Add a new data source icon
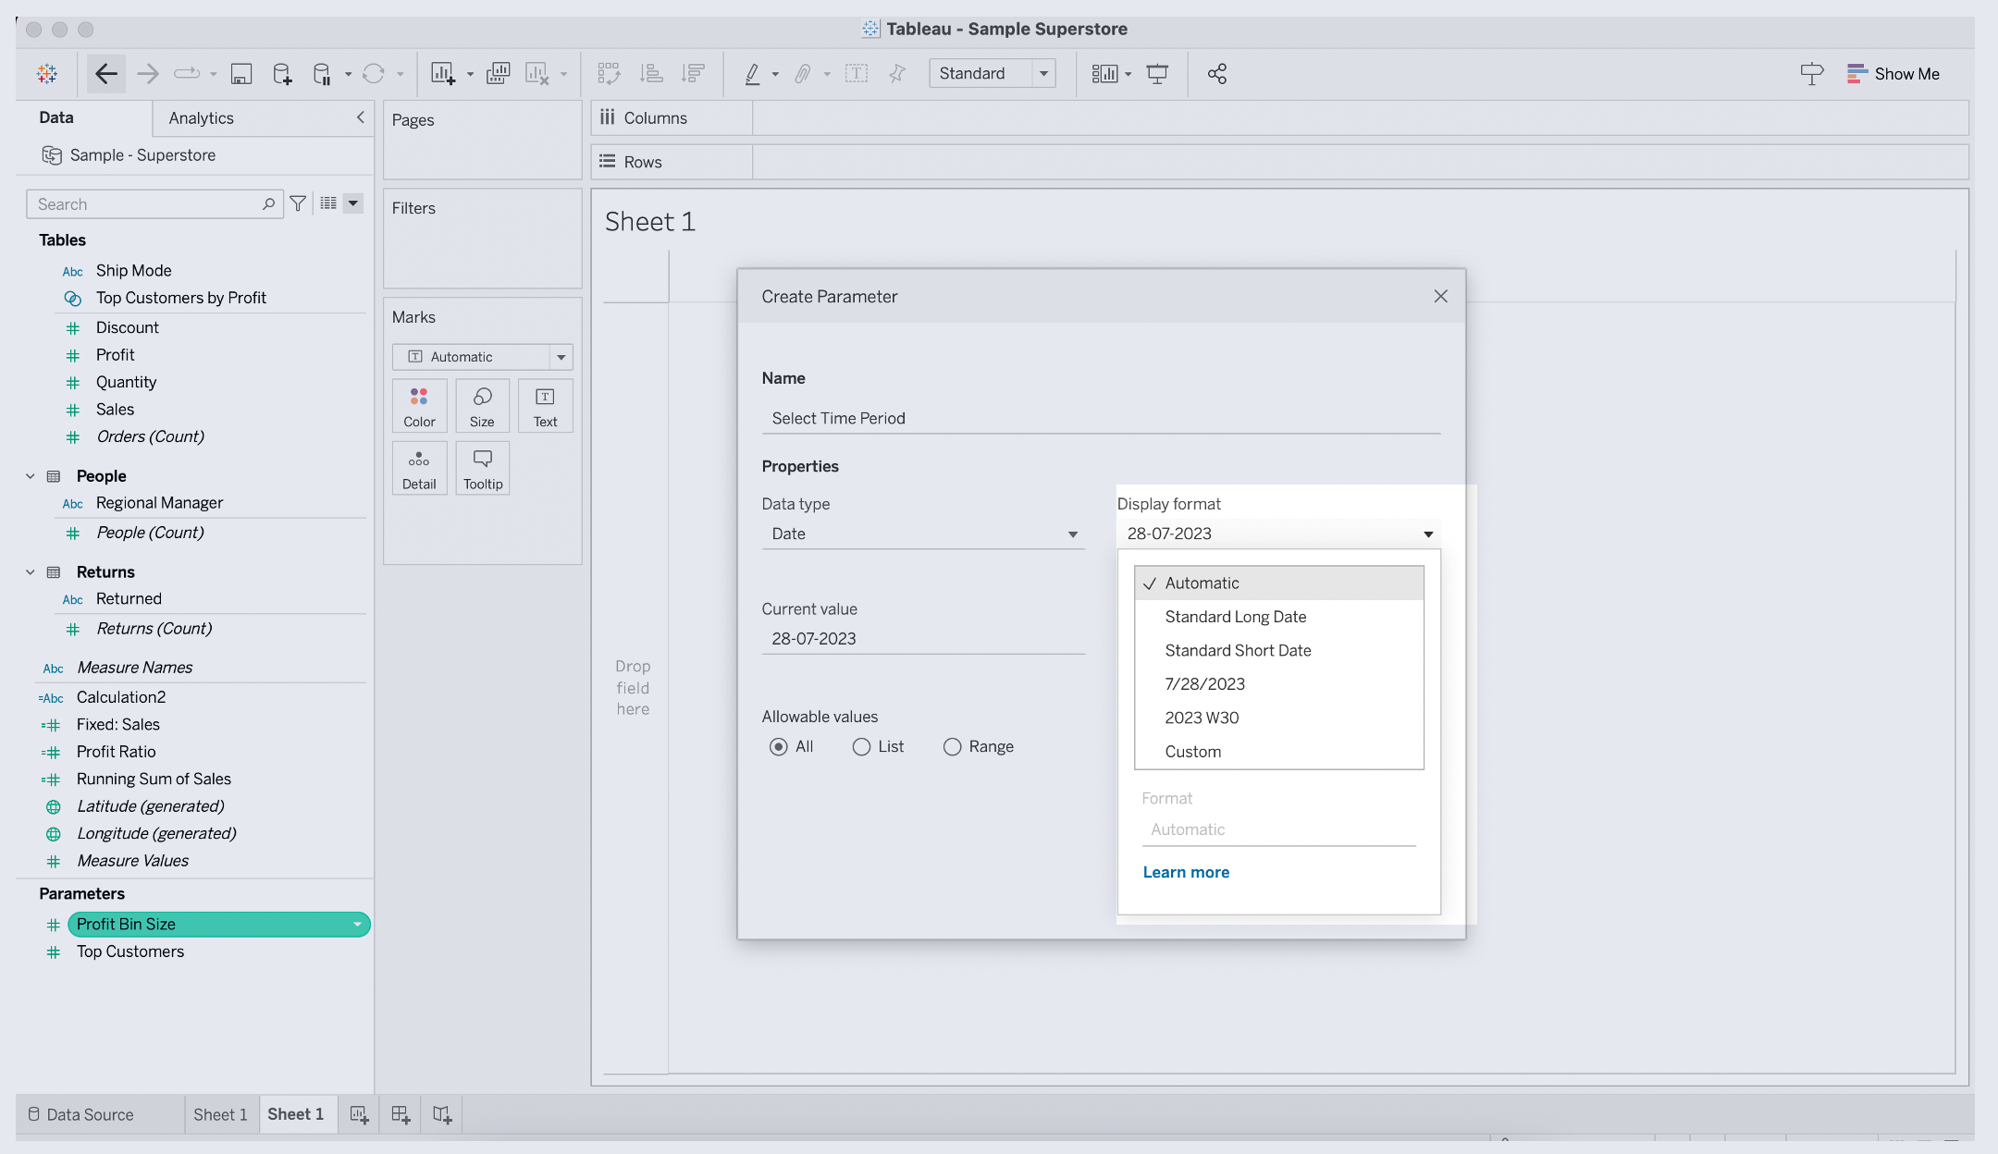1998x1154 pixels. (282, 74)
